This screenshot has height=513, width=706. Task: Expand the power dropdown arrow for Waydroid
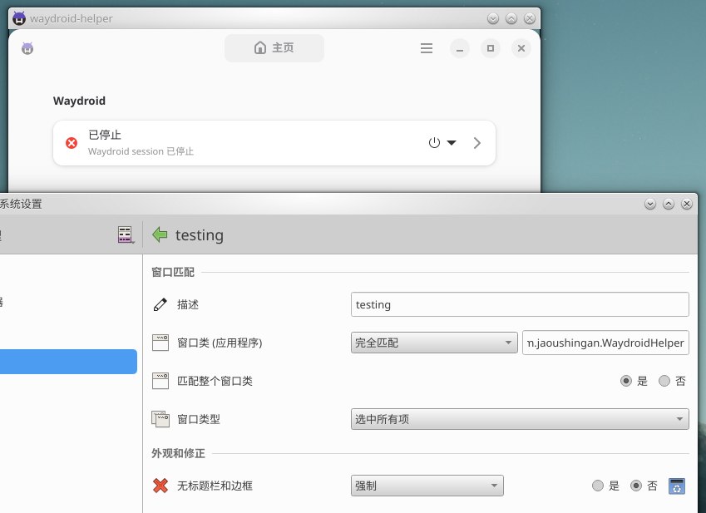point(452,143)
